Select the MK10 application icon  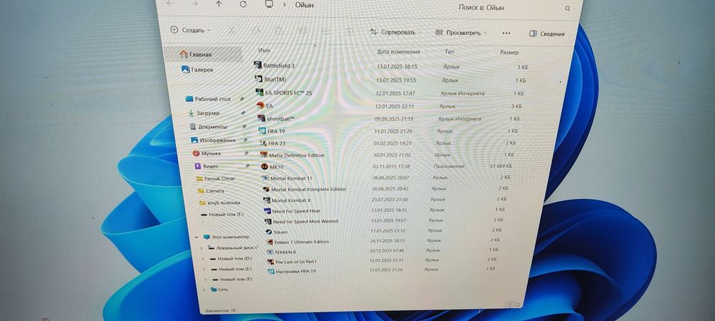(265, 166)
